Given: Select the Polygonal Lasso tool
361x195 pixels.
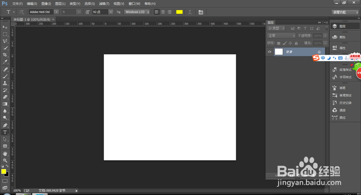Looking at the screenshot, I should coord(5,41).
